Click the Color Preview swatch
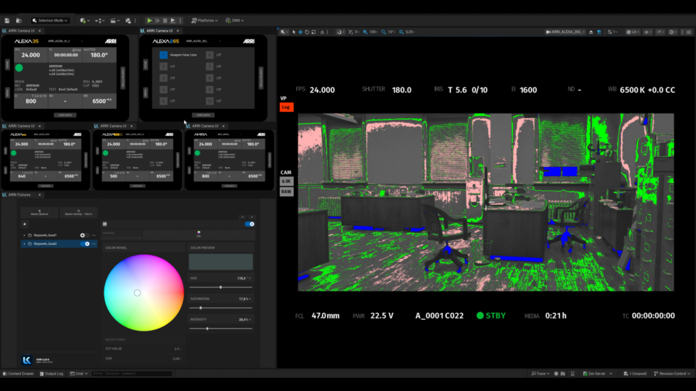696x391 pixels. [220, 261]
